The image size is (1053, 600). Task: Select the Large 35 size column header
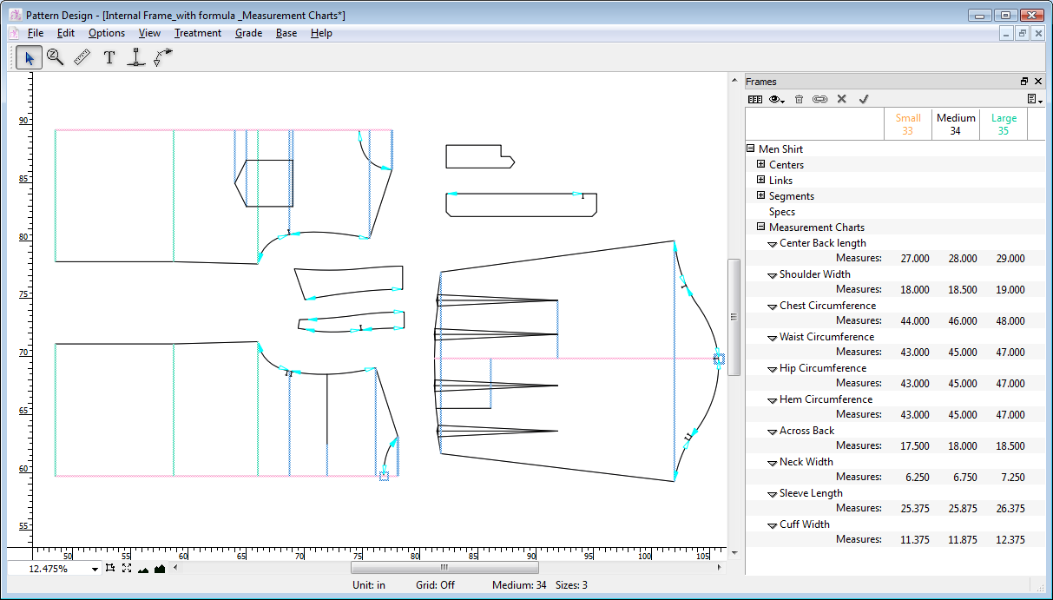[x=1004, y=124]
